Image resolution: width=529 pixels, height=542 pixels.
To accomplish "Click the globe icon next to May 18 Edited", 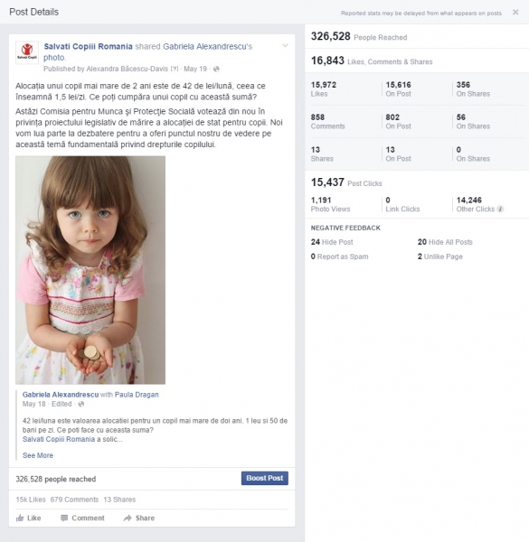I will (x=81, y=404).
